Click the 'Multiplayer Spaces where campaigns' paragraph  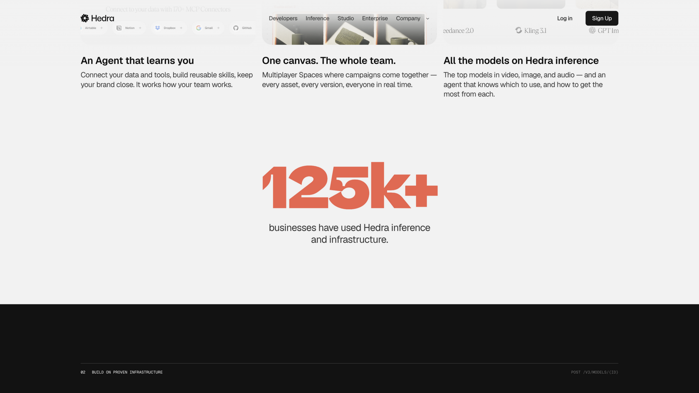coord(349,80)
